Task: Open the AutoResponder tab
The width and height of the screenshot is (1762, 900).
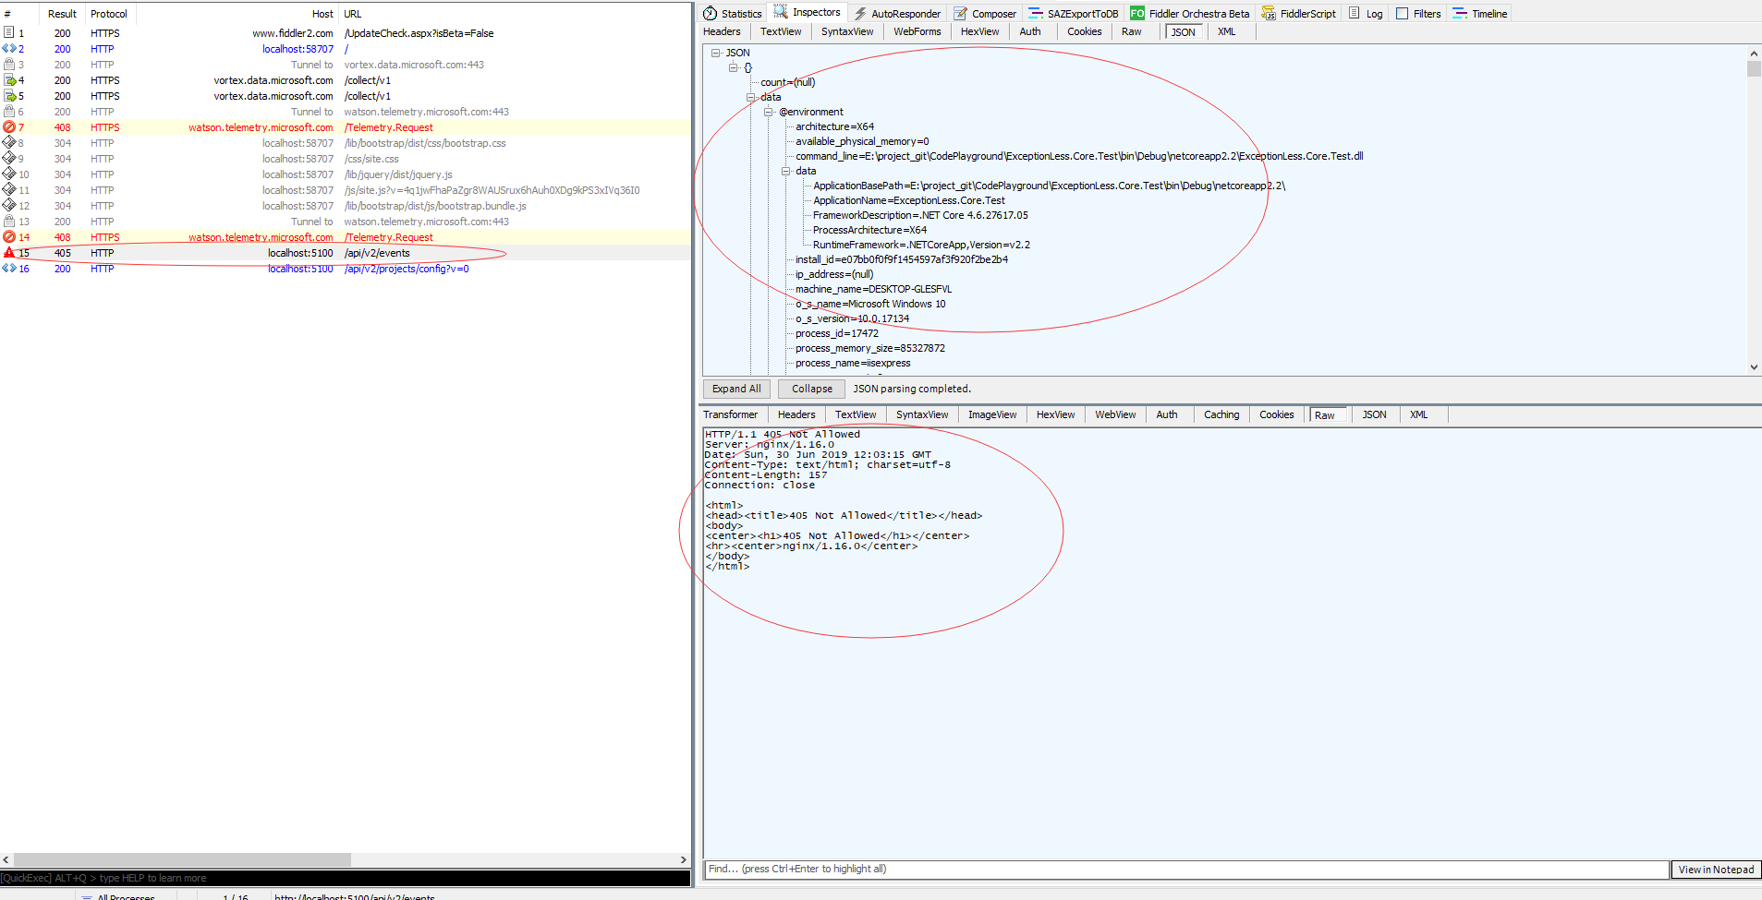Action: 896,13
